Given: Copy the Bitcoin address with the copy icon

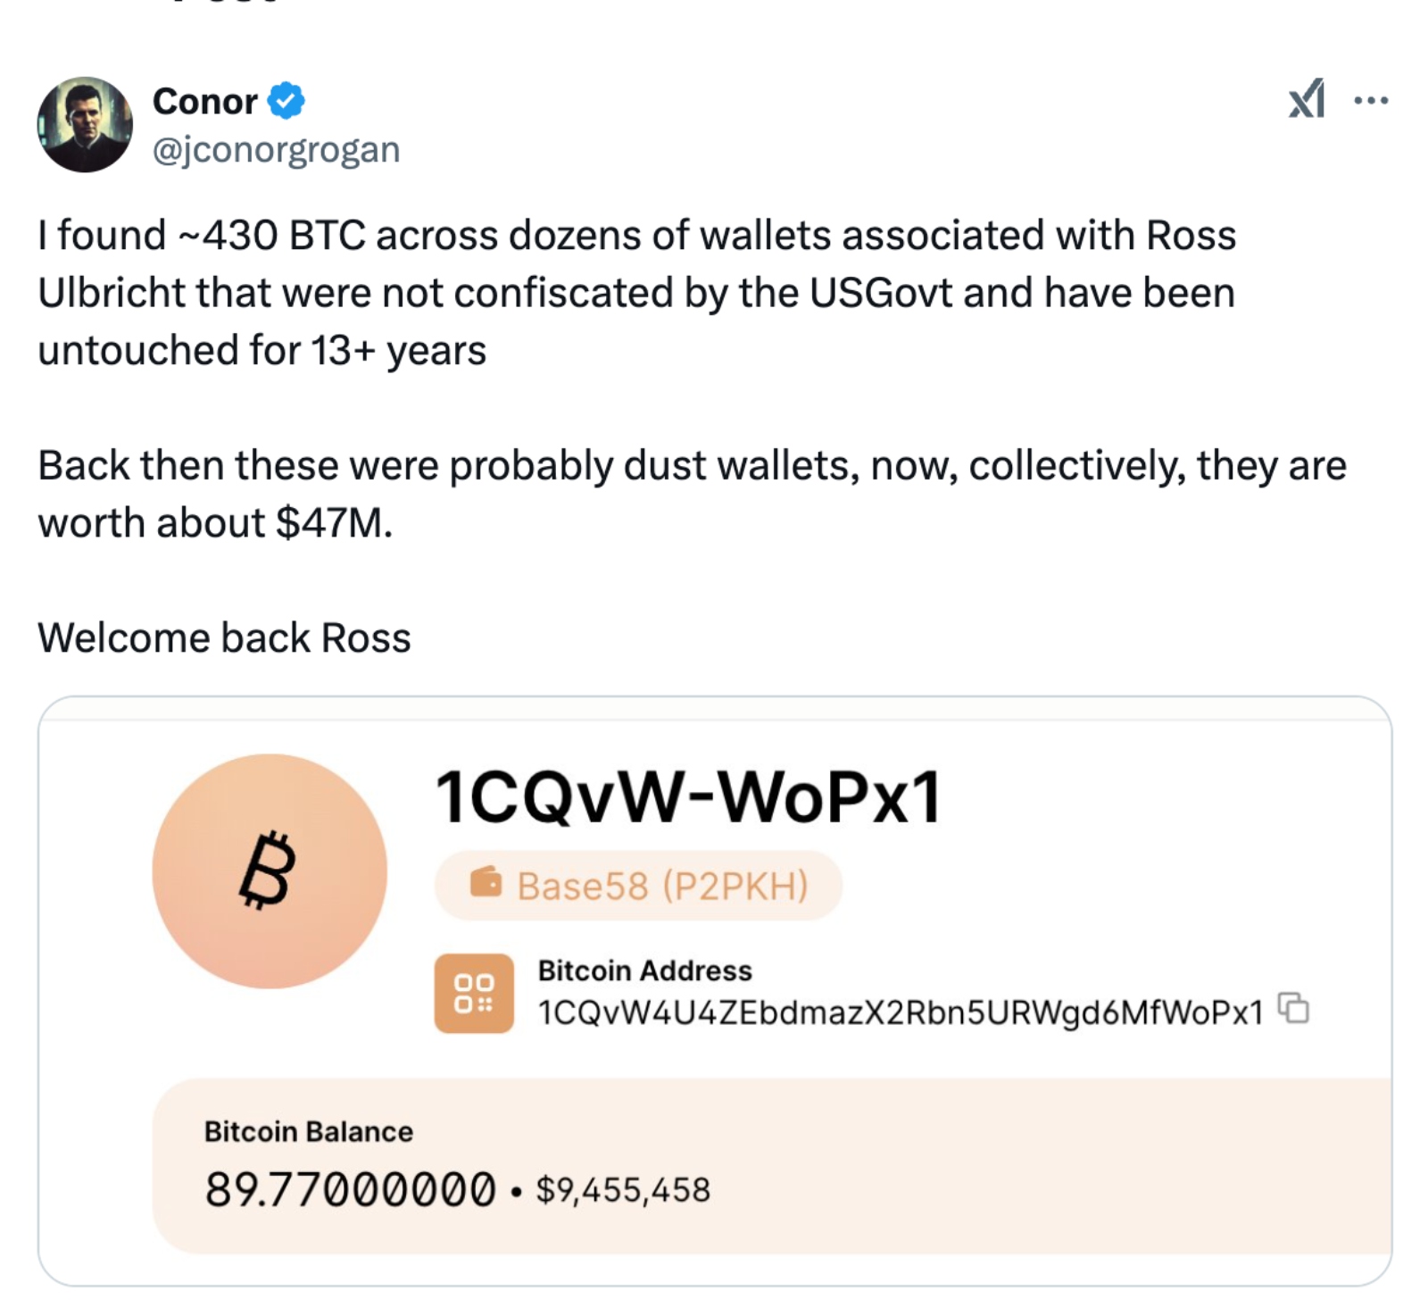Looking at the screenshot, I should [x=1293, y=1008].
